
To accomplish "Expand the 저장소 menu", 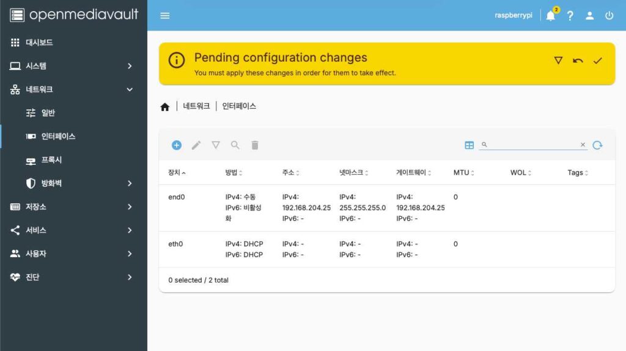I will tap(74, 206).
